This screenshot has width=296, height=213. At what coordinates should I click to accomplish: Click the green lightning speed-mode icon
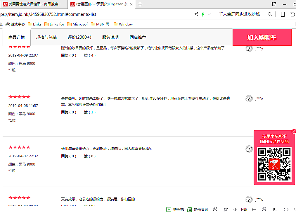(203, 14)
